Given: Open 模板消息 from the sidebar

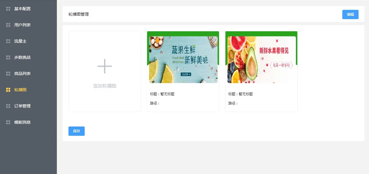Looking at the screenshot, I should coord(28,122).
